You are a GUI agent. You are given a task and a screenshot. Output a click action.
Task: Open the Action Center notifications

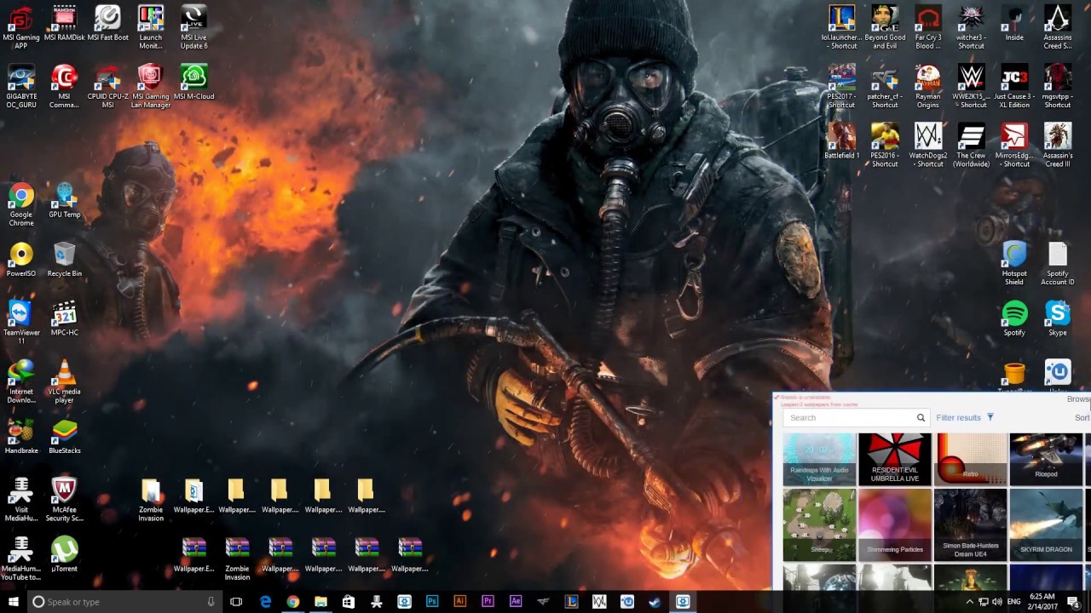click(1073, 602)
